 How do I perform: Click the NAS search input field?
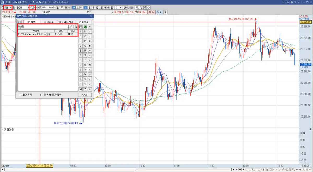click(x=43, y=27)
